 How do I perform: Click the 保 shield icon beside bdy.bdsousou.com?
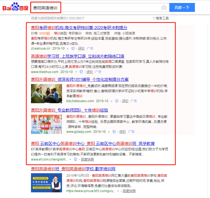point(117,101)
